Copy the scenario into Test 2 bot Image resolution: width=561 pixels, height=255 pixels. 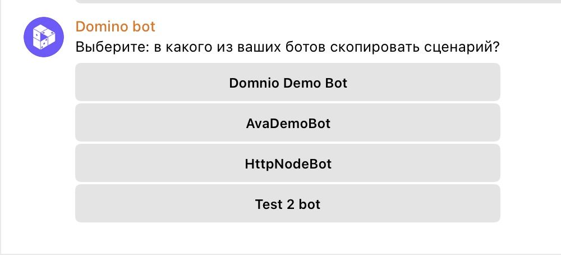288,204
